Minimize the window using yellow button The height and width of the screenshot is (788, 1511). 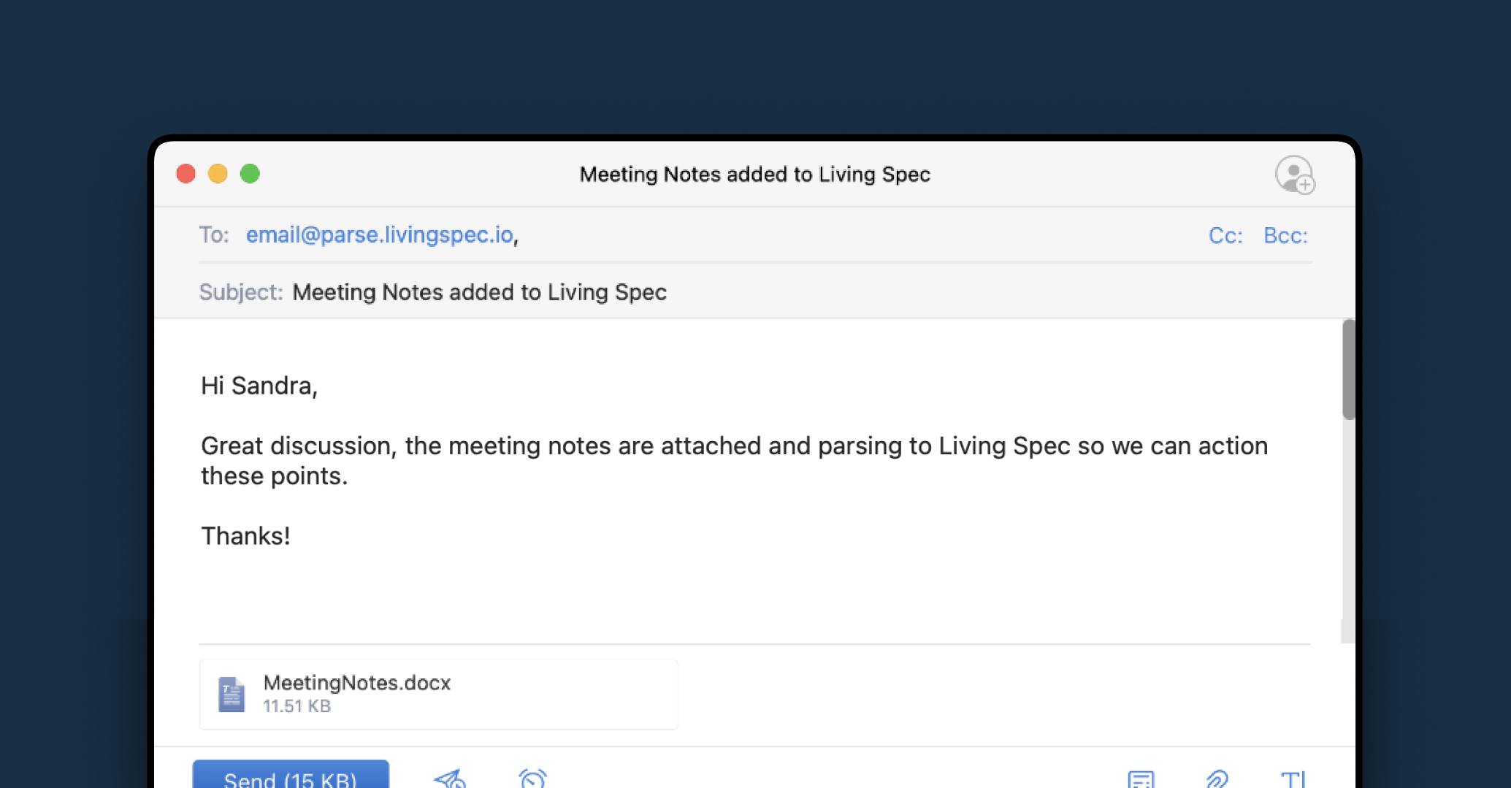218,174
